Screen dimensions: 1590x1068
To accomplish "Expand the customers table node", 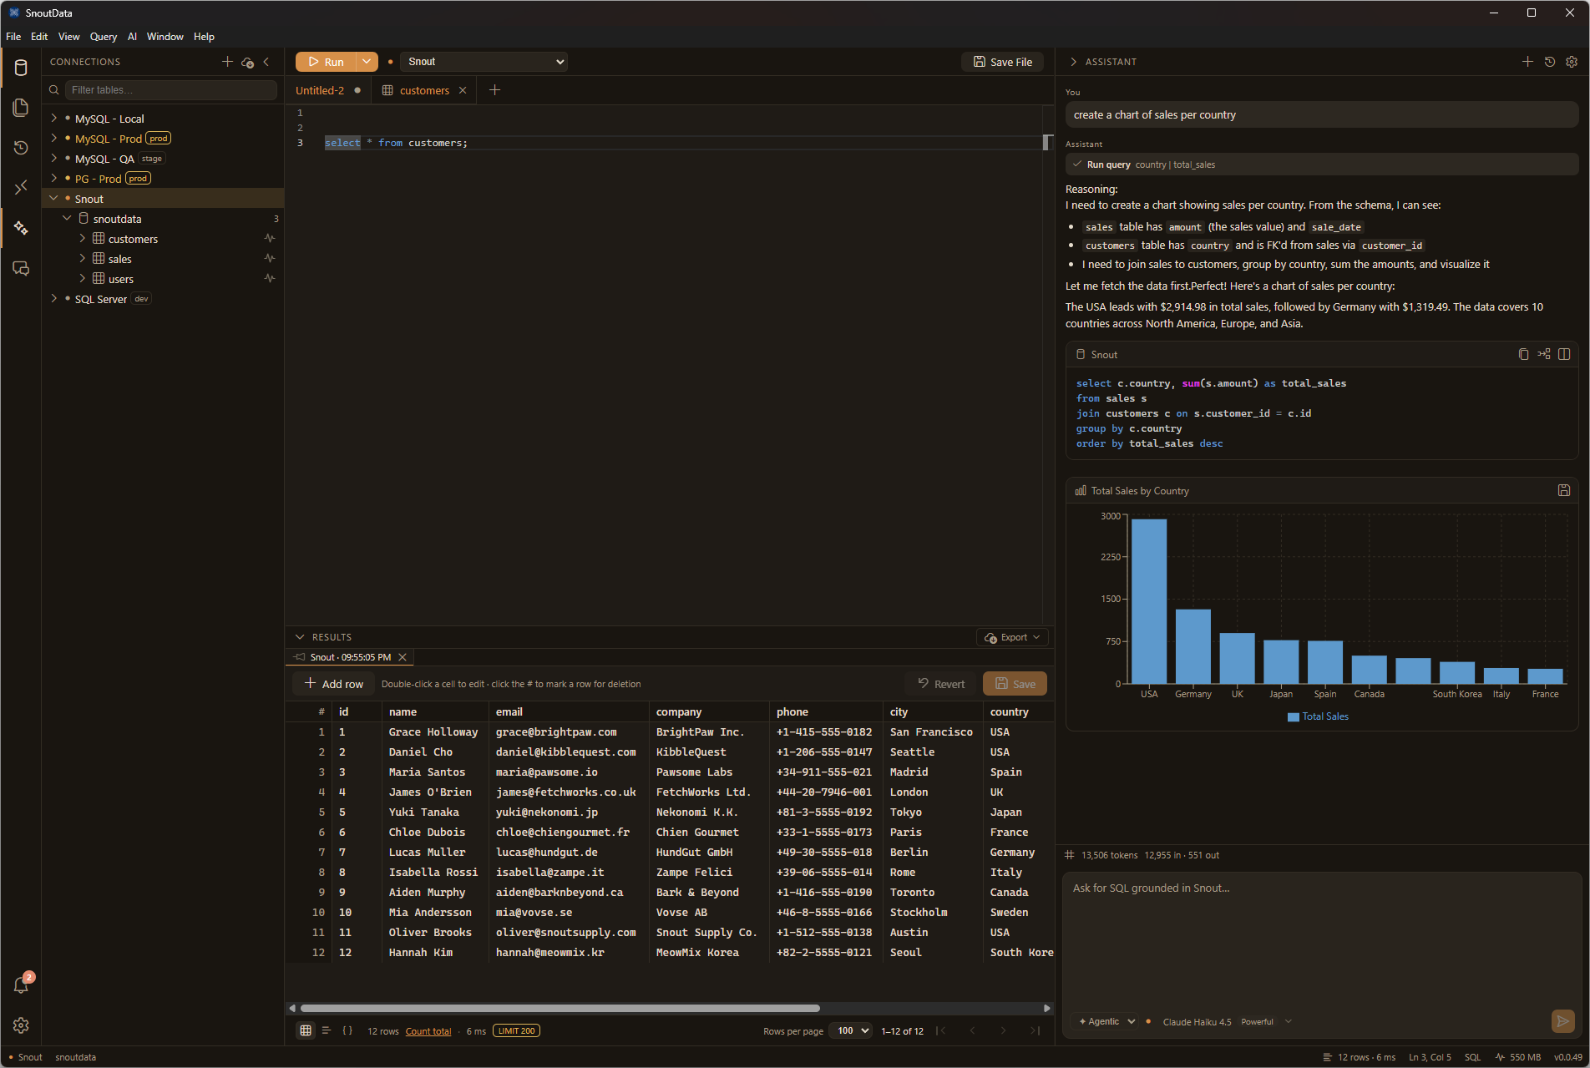I will coord(82,238).
